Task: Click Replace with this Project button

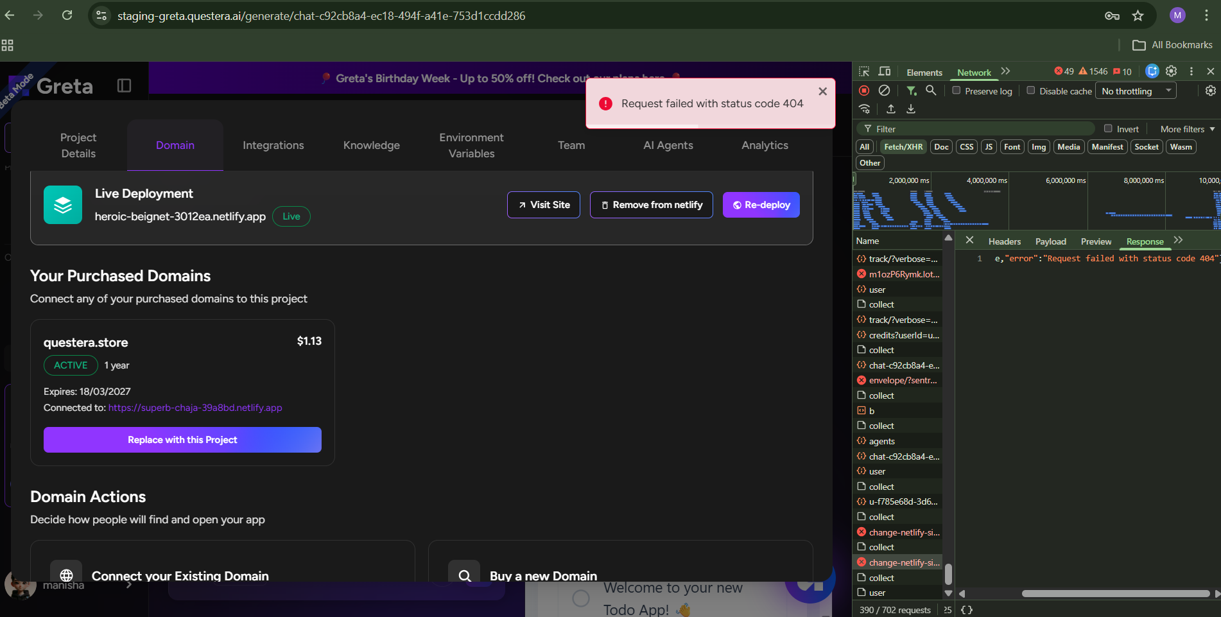Action: pyautogui.click(x=182, y=440)
